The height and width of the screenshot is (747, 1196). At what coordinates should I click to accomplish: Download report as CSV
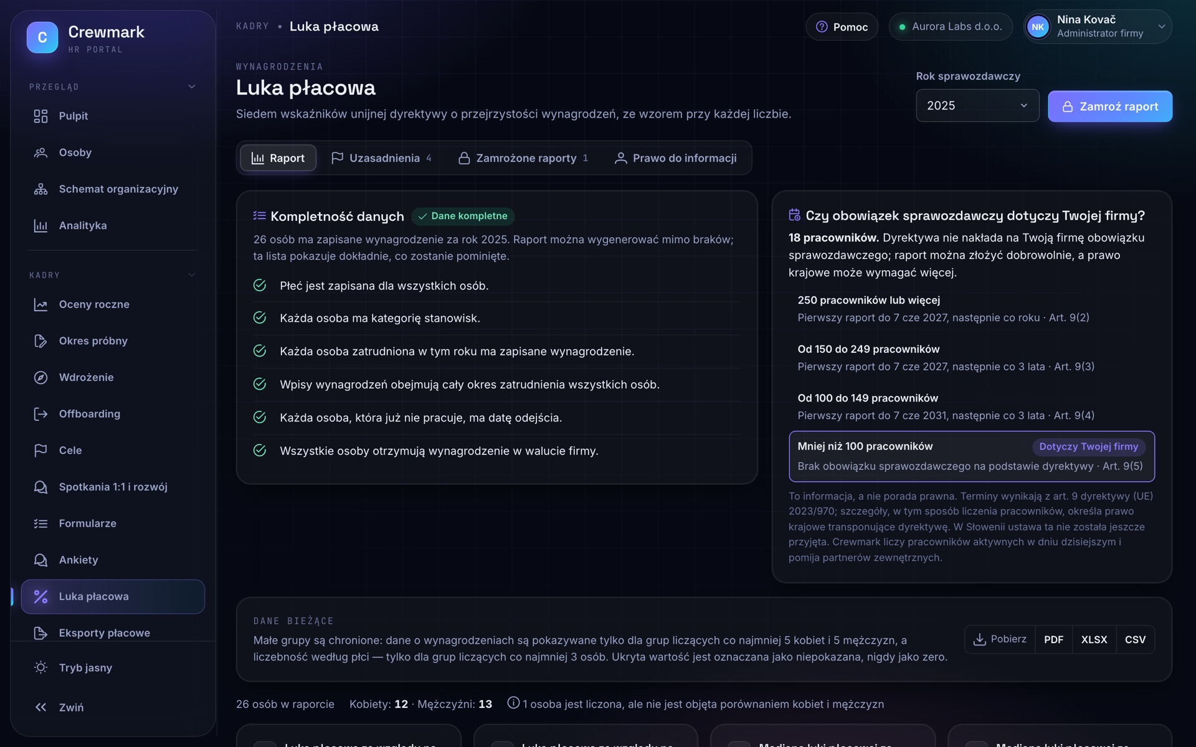[x=1135, y=640]
